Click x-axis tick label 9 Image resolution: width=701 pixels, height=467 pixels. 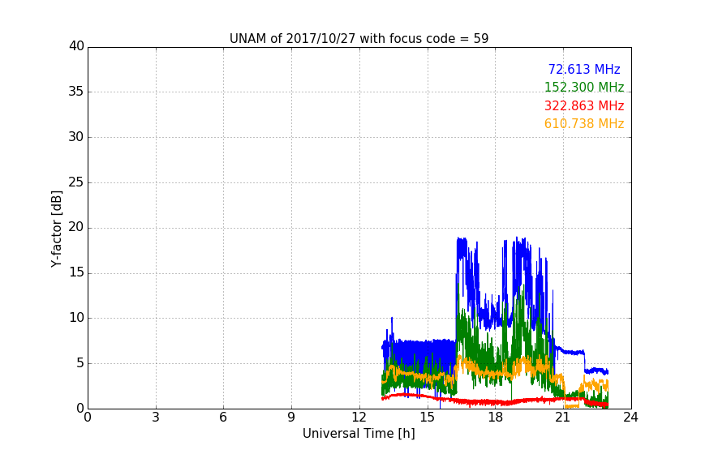tap(291, 418)
